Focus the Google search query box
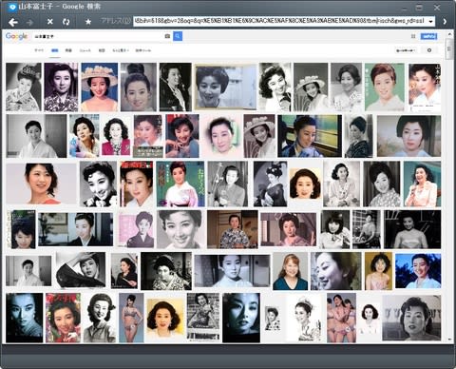 click(x=98, y=36)
